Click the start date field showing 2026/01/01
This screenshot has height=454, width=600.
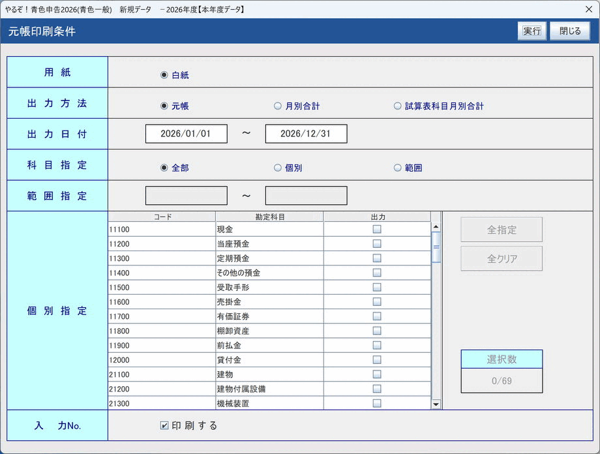point(187,134)
